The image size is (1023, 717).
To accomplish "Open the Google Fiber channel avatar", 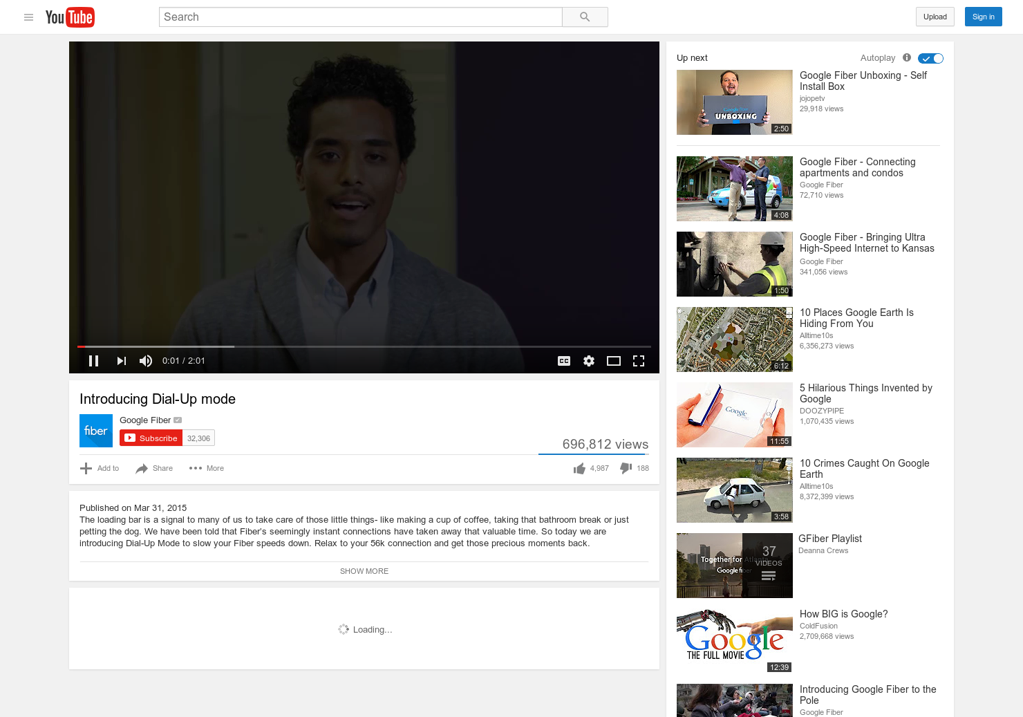I will tap(96, 431).
